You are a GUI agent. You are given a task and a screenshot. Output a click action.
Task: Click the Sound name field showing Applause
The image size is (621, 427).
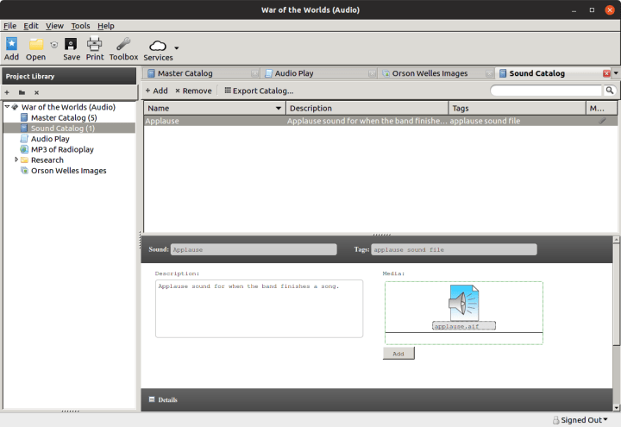pyautogui.click(x=254, y=249)
